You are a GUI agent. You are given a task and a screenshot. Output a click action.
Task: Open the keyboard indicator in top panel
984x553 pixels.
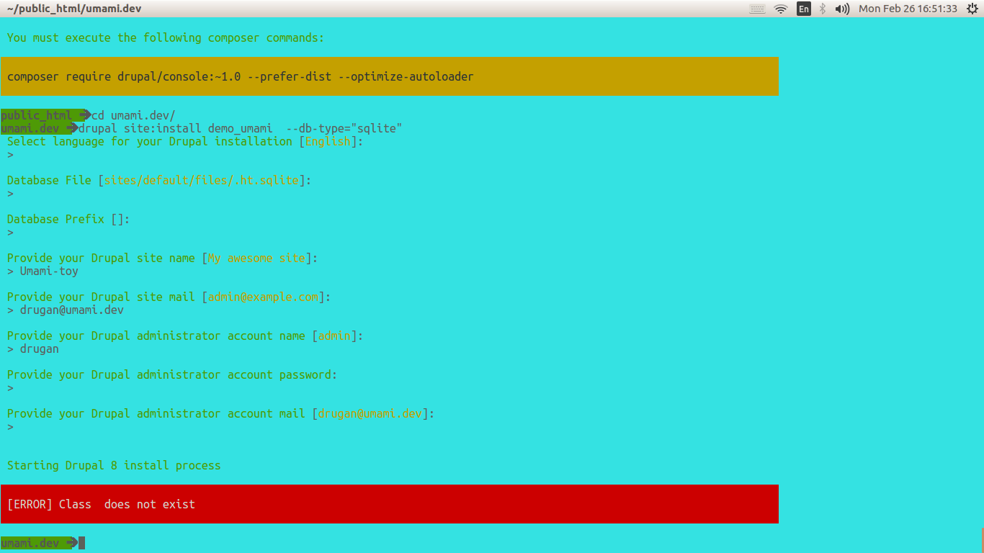tap(757, 9)
